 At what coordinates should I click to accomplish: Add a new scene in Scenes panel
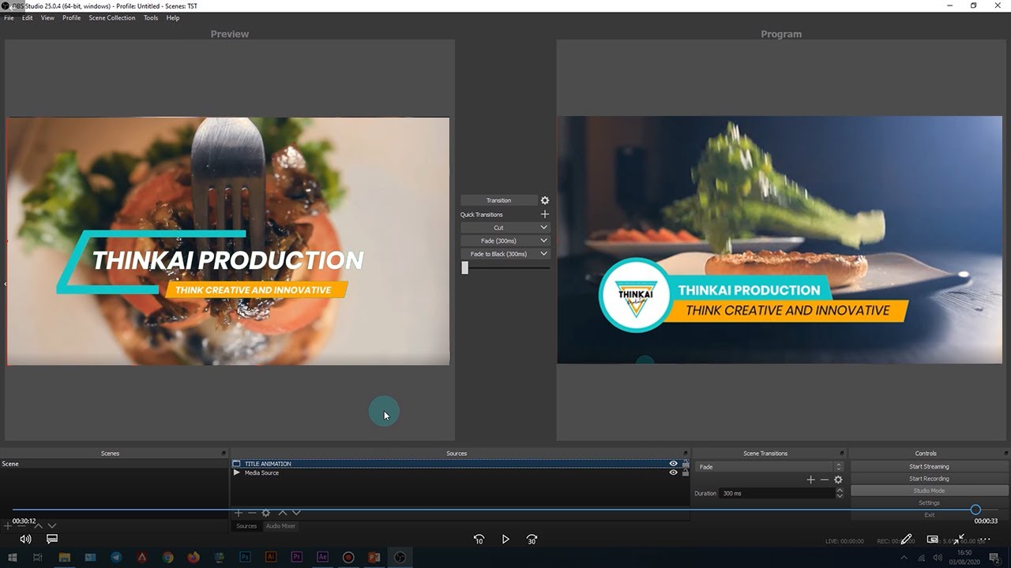coord(8,525)
